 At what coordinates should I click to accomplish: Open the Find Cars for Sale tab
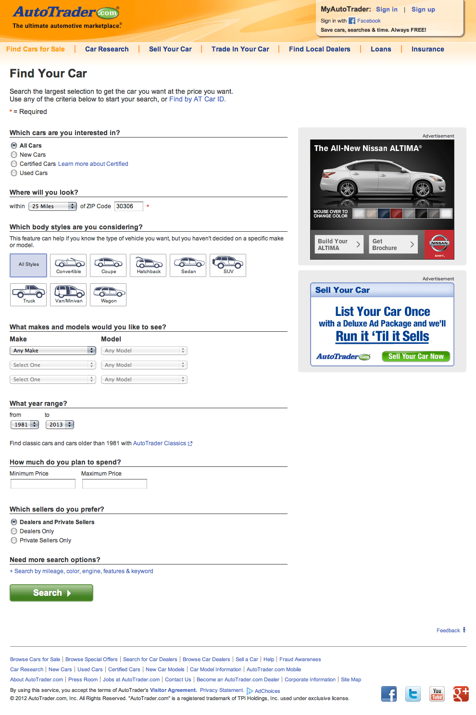pyautogui.click(x=36, y=49)
